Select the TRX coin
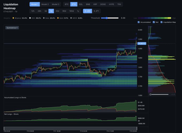182x133 pixels. (x=119, y=4)
